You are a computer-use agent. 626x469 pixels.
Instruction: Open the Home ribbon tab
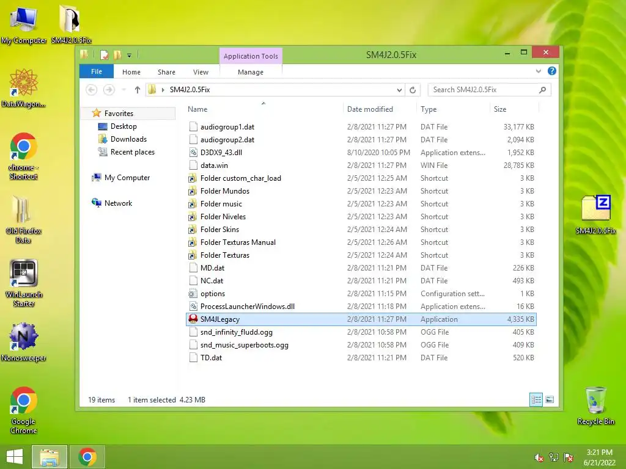click(x=131, y=72)
